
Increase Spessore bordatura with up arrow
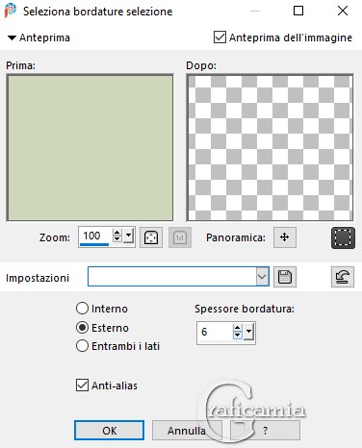pyautogui.click(x=237, y=328)
